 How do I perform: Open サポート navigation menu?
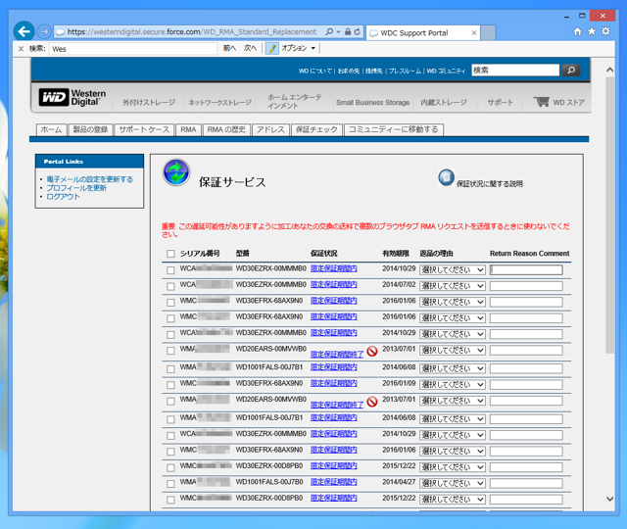coord(500,102)
